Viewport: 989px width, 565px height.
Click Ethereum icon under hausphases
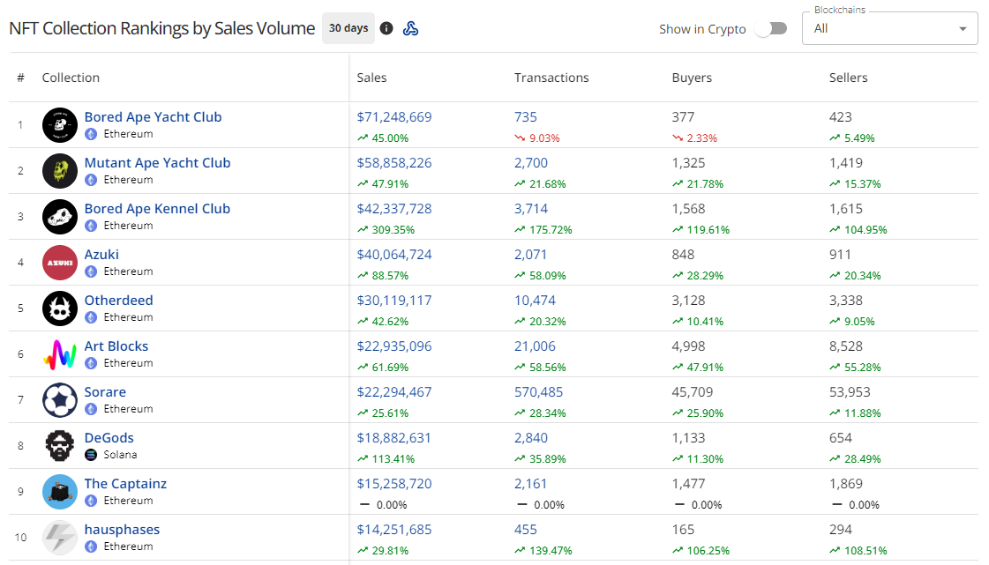(x=91, y=546)
